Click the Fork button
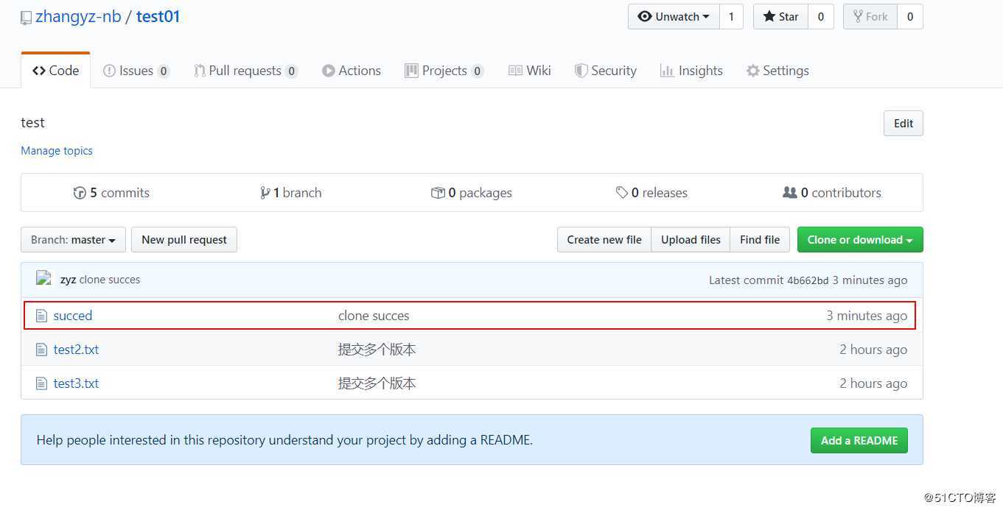1003x510 pixels. [x=870, y=17]
